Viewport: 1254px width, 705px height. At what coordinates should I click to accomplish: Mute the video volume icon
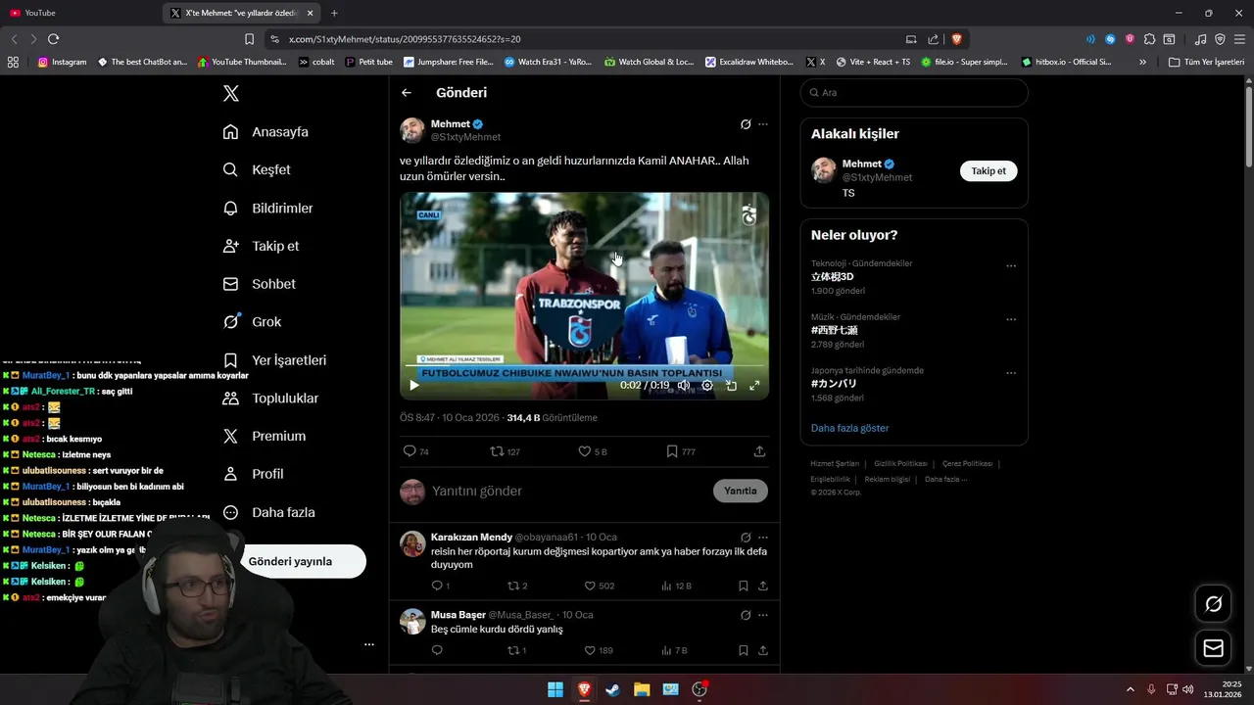(684, 385)
